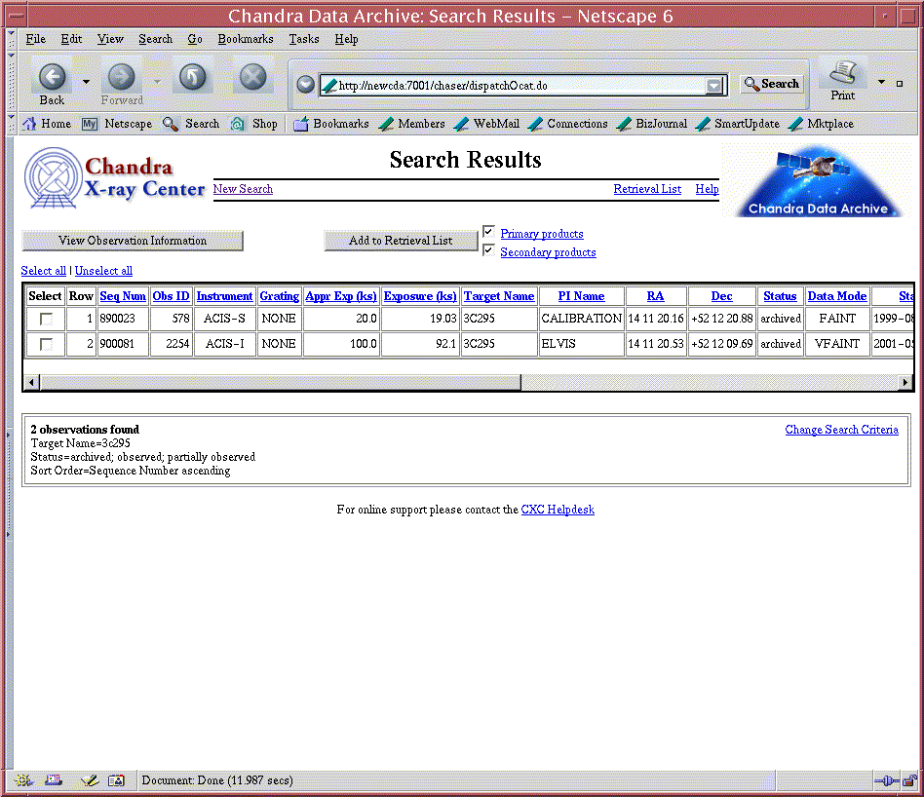Follow the Change Search Criteria link

pyautogui.click(x=841, y=430)
